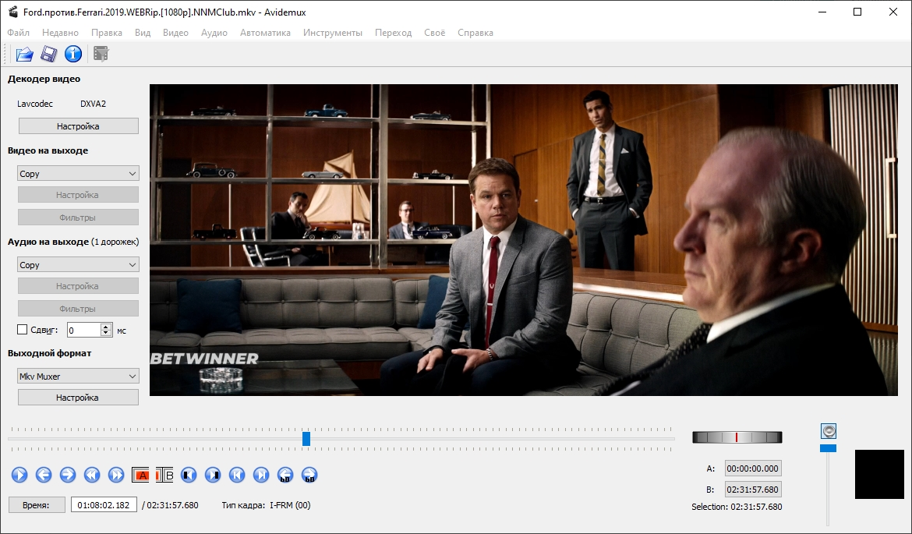Click the total duration / 02:31:57.680 text
This screenshot has width=912, height=534.
(171, 505)
